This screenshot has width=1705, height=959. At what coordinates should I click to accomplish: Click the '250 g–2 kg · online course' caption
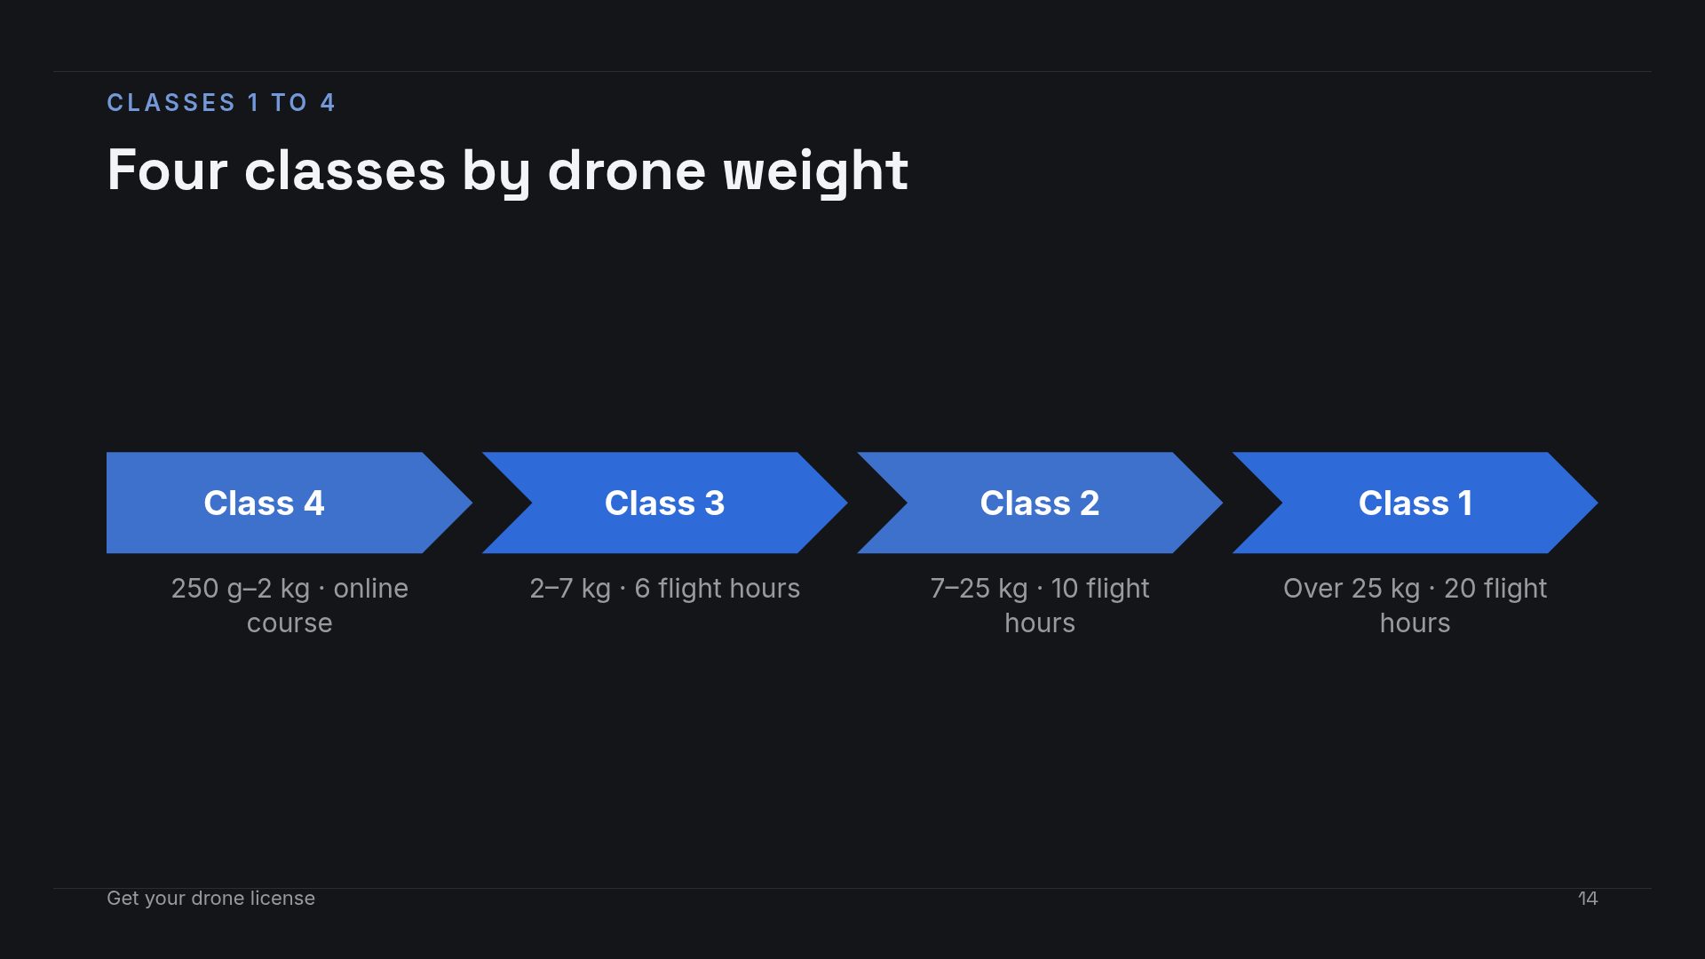click(289, 606)
